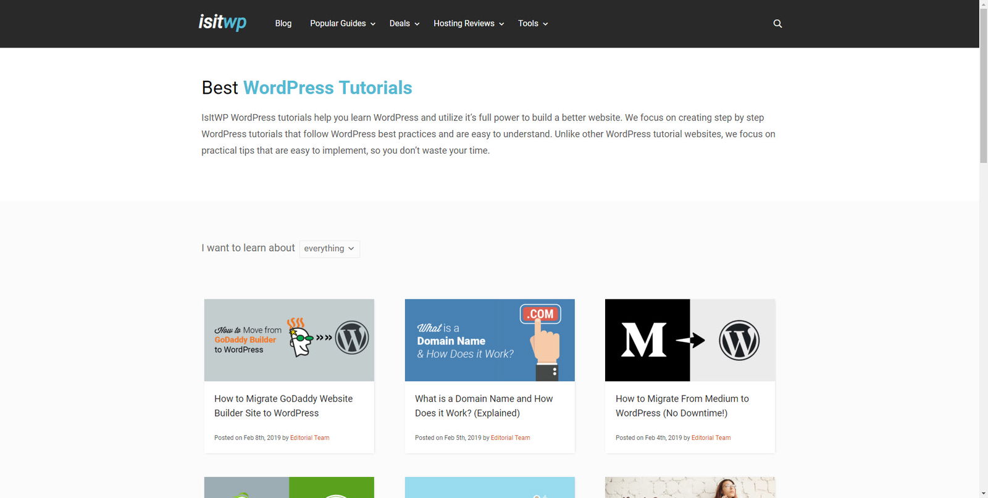Click the 'Best WordPress Tutorials' heading
The image size is (988, 498).
coord(307,88)
